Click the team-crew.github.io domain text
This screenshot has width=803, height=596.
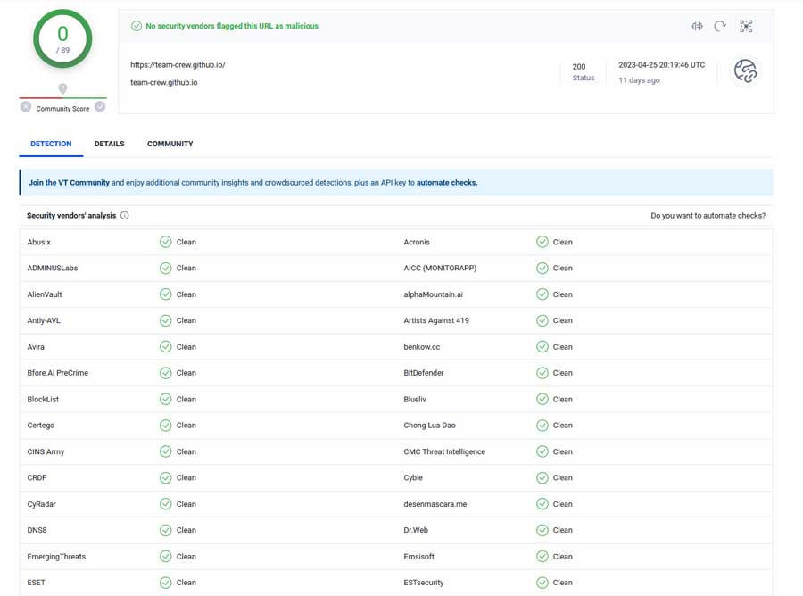164,82
